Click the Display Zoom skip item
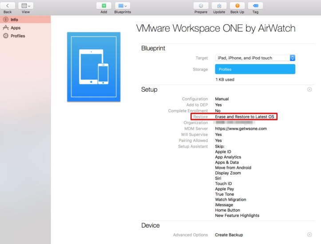The height and width of the screenshot is (244, 321). click(x=228, y=173)
